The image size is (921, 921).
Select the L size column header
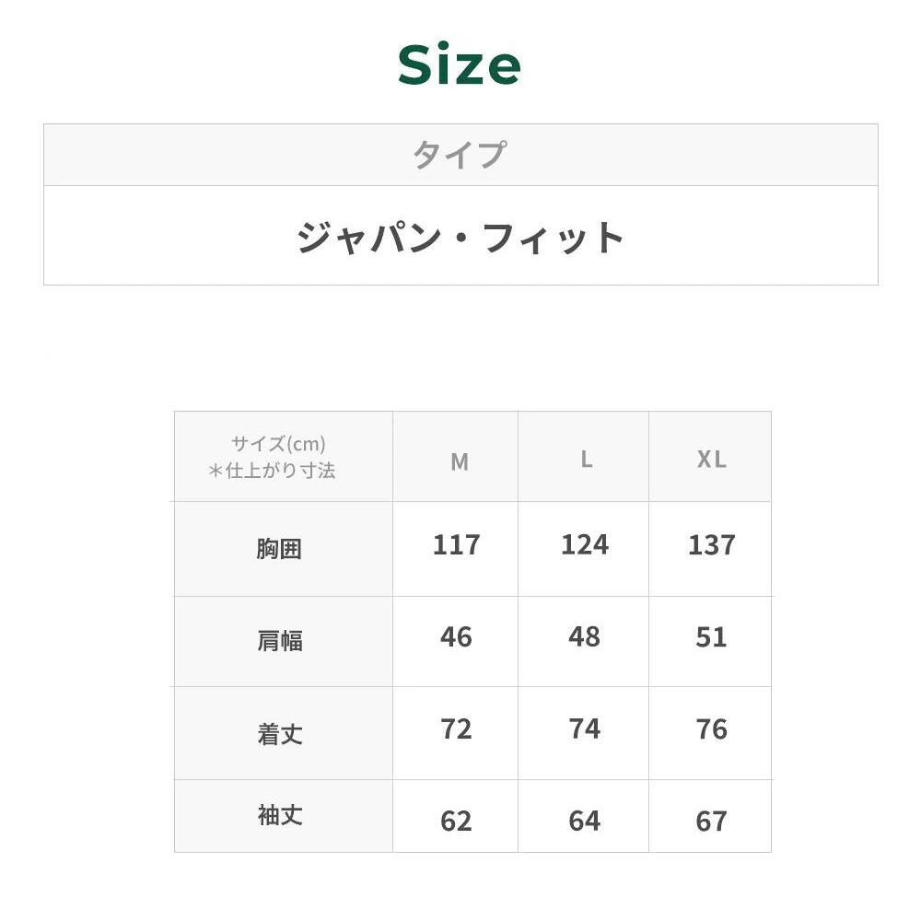coord(586,460)
